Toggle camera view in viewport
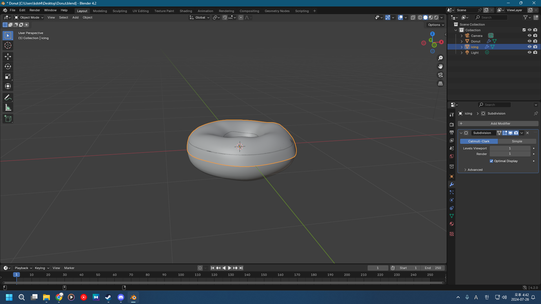 [x=440, y=75]
